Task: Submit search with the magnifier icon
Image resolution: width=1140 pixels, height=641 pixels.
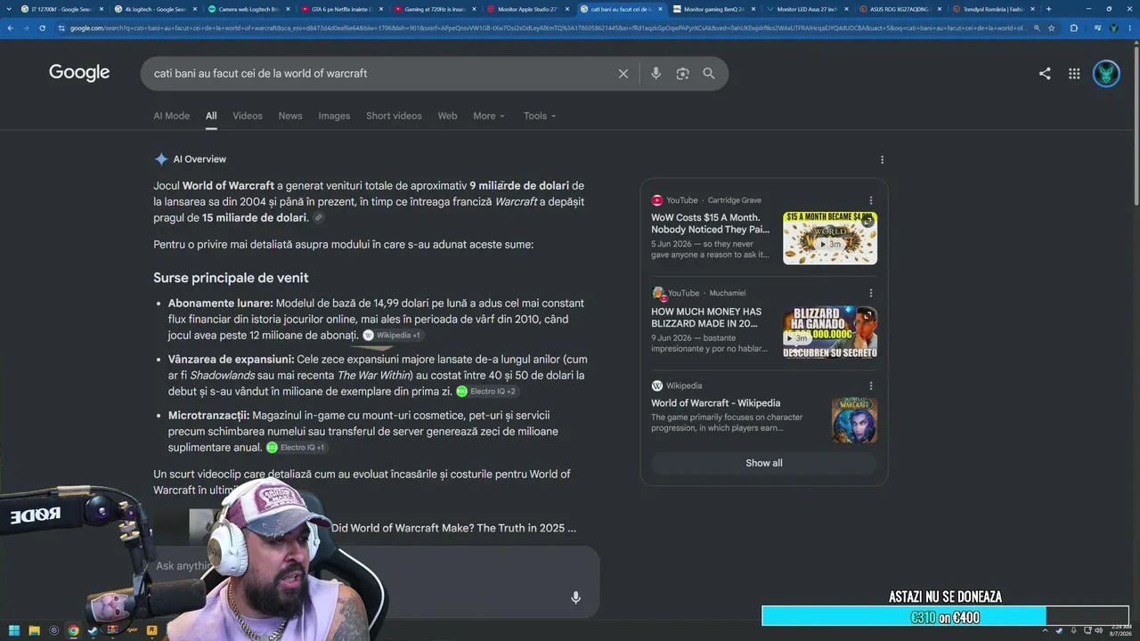Action: pos(709,74)
